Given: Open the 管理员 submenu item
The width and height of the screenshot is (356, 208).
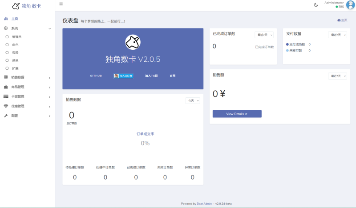Looking at the screenshot, I should [x=16, y=37].
